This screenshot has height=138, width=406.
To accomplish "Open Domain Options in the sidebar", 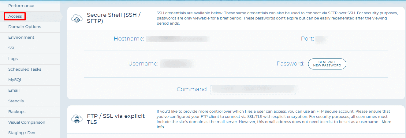I will pyautogui.click(x=24, y=27).
